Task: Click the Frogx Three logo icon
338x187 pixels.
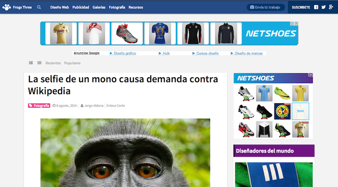Action: pos(6,7)
